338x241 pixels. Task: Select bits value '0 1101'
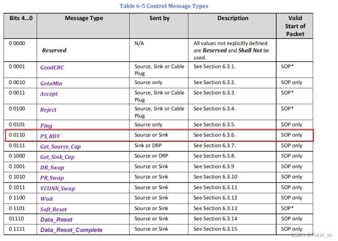(17, 208)
